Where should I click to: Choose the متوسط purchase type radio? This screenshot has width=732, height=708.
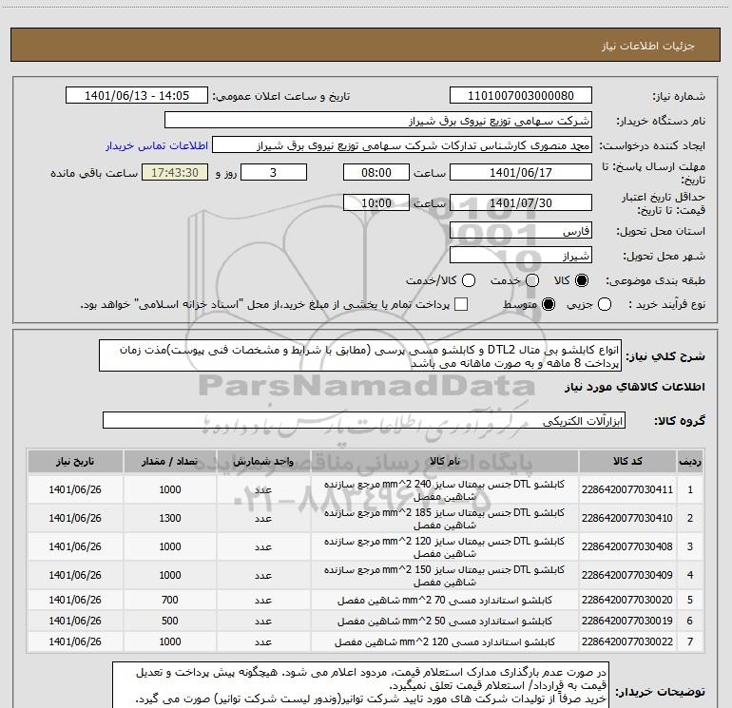click(x=549, y=304)
